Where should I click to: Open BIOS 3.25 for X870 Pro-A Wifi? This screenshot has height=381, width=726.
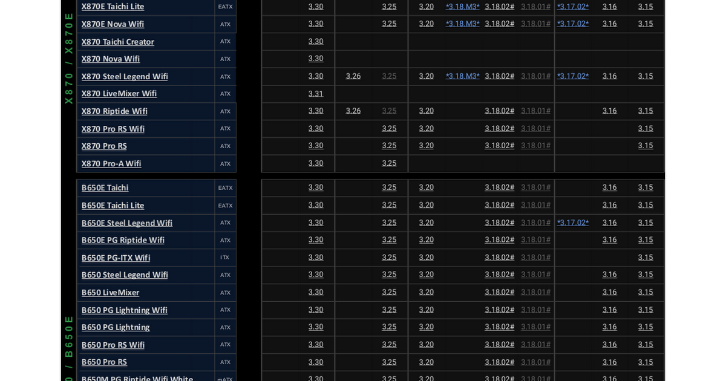(x=389, y=163)
